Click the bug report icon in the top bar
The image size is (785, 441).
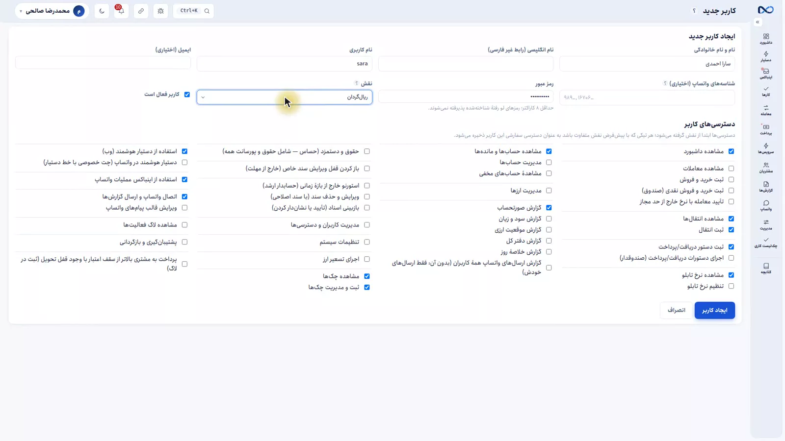(160, 11)
